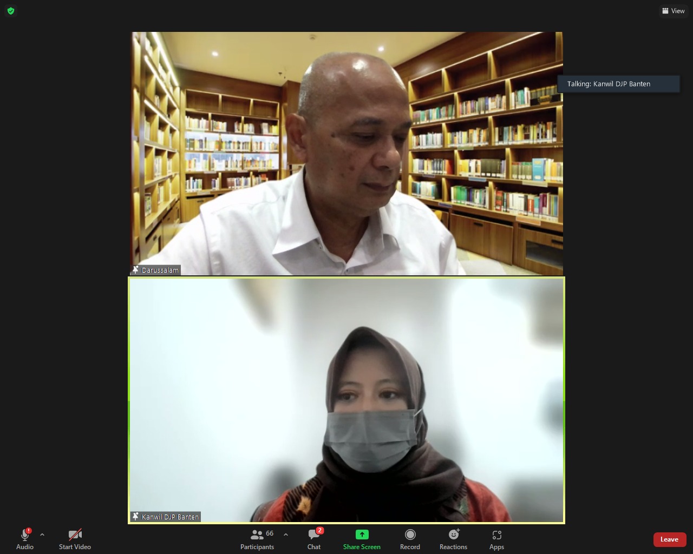Expand the chevron next to Participants
This screenshot has width=693, height=554.
286,535
